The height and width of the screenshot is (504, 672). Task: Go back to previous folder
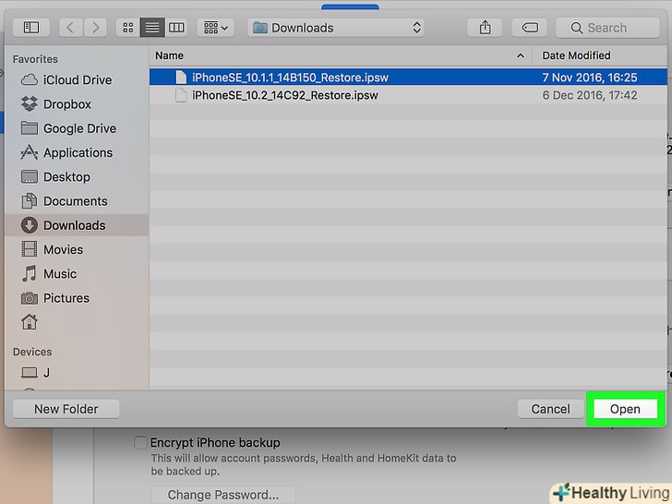click(71, 28)
